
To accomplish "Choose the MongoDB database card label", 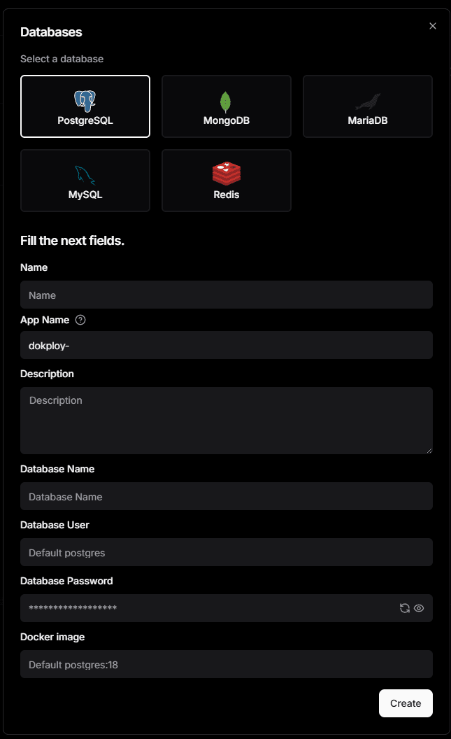I will coord(226,120).
